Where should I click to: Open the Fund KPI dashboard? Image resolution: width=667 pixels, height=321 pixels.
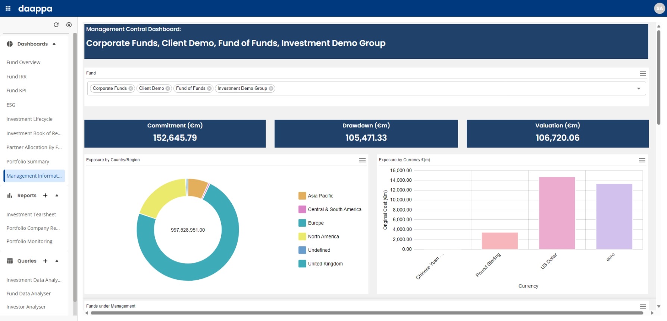click(x=16, y=90)
